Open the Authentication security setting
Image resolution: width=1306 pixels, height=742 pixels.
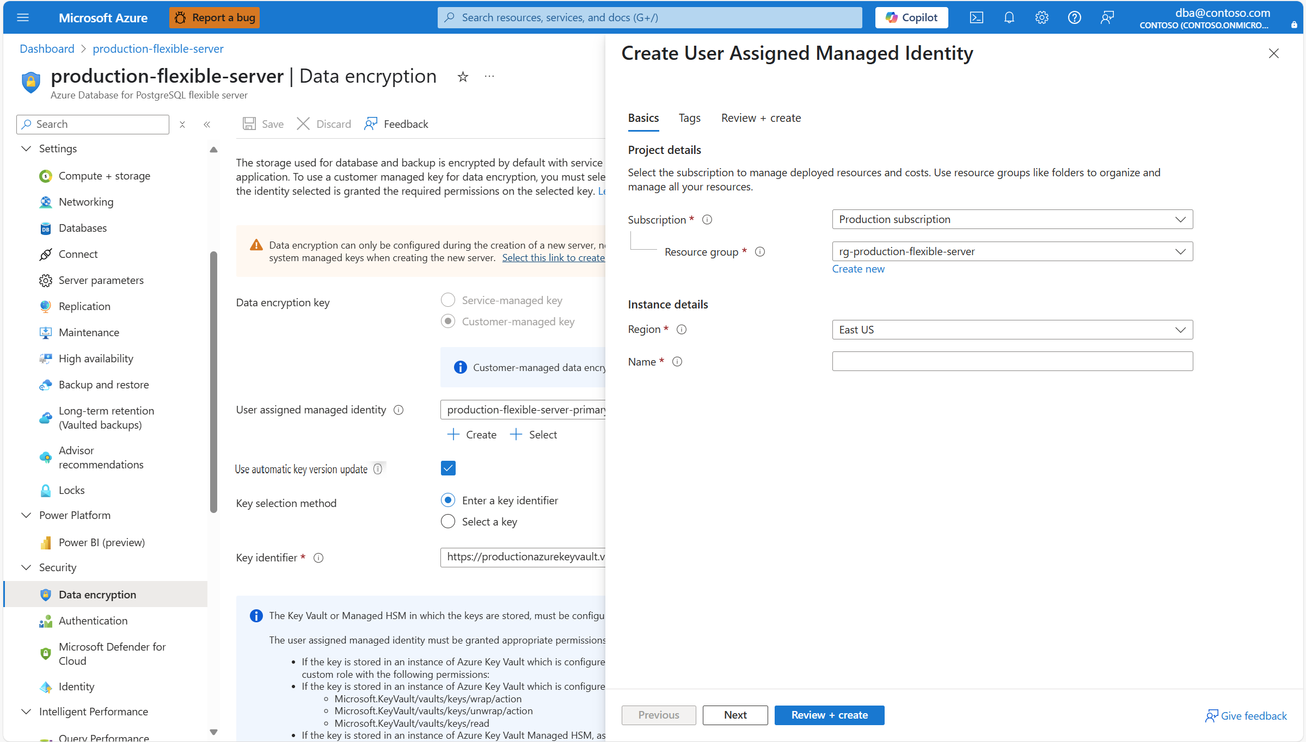(93, 620)
